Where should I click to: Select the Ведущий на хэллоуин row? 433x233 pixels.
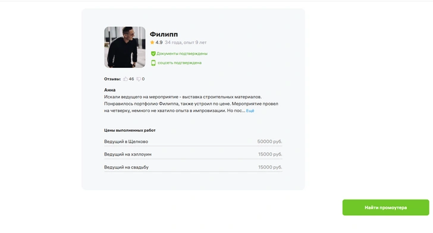tap(193, 154)
